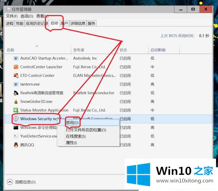Image resolution: width=218 pixels, height=191 pixels.
Task: Click the Realtek audio manager speaker icon
Action: pyautogui.click(x=16, y=93)
